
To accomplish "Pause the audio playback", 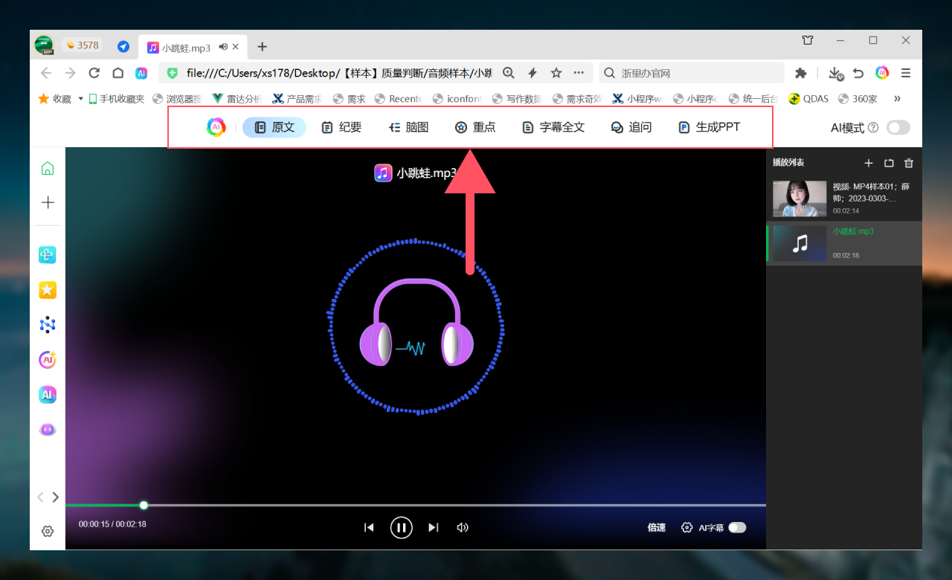I will coord(401,528).
